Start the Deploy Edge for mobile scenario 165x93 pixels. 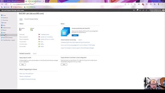pos(22,65)
